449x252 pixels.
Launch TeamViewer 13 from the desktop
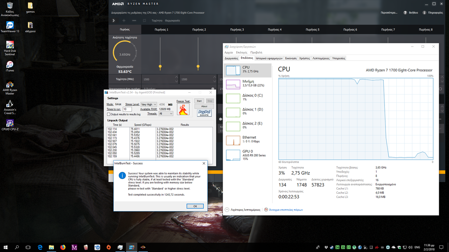pyautogui.click(x=10, y=27)
